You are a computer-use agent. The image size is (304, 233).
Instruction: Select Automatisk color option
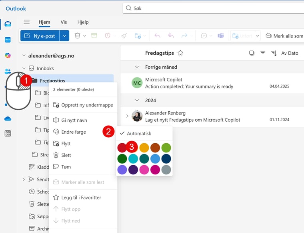[x=144, y=133]
